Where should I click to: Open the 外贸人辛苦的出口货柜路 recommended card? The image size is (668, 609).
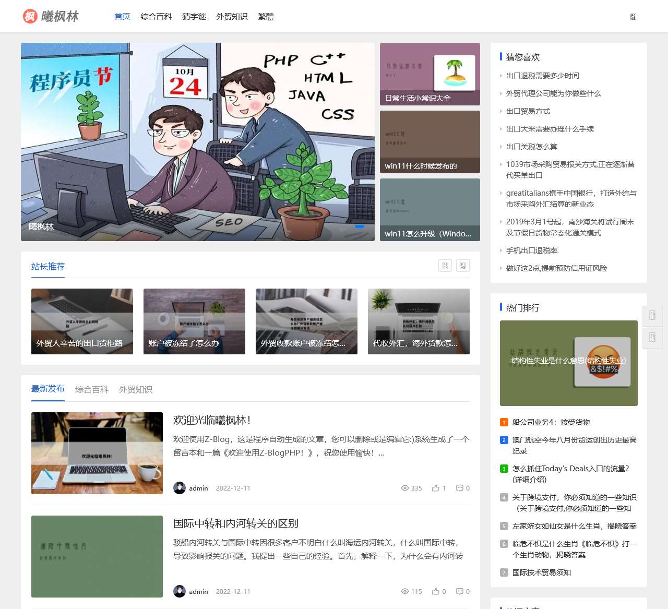pos(82,321)
